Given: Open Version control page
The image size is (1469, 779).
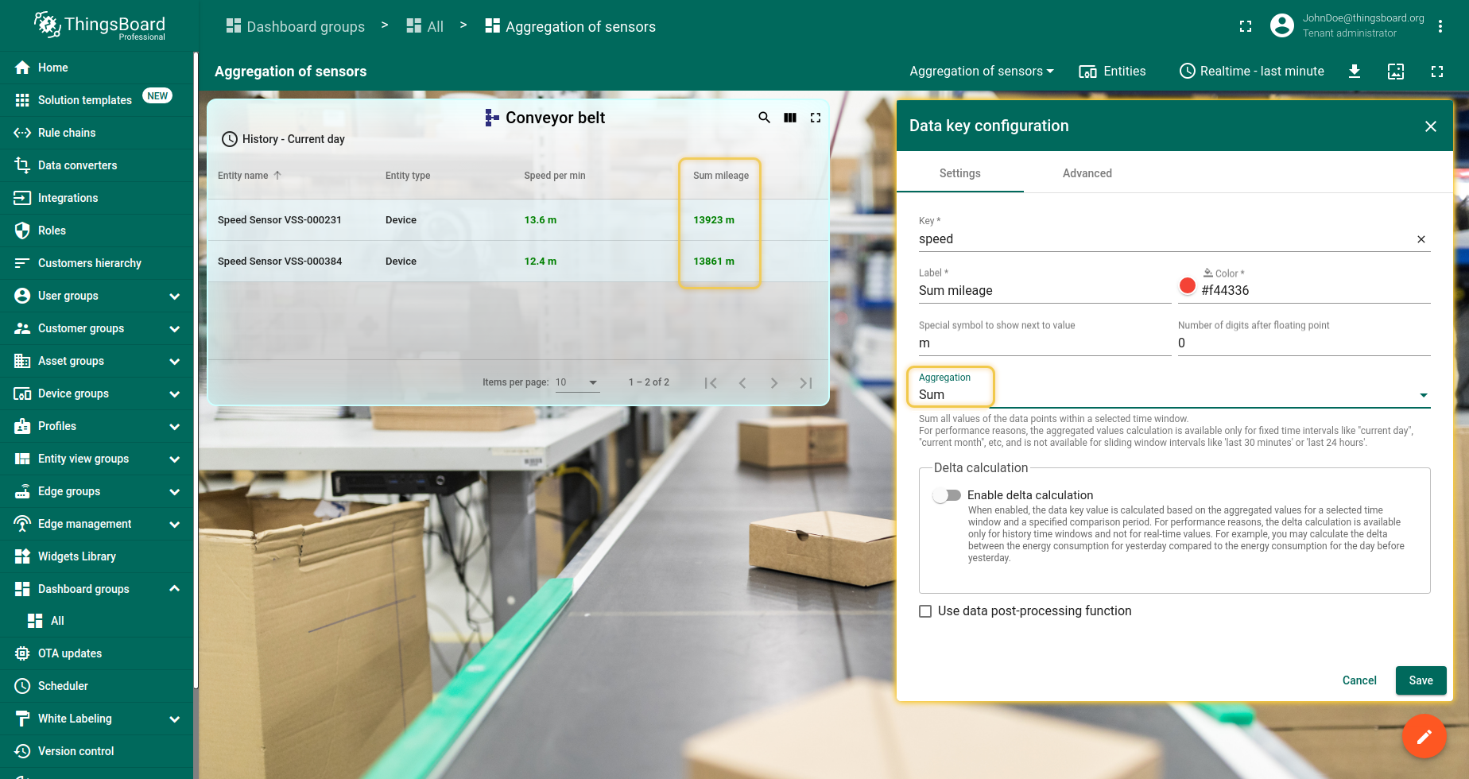Looking at the screenshot, I should click(x=96, y=751).
